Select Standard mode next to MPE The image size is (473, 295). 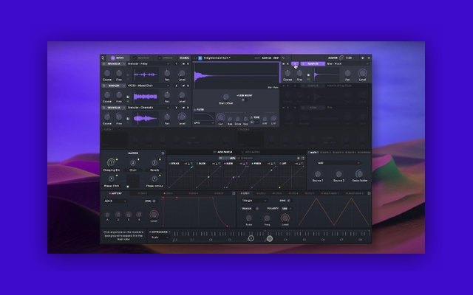[245, 158]
